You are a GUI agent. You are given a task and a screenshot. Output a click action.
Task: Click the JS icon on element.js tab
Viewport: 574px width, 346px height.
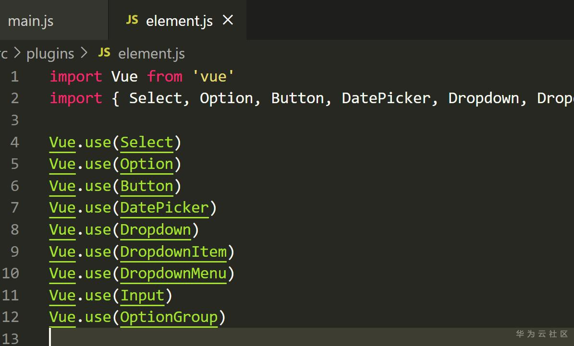pos(132,20)
